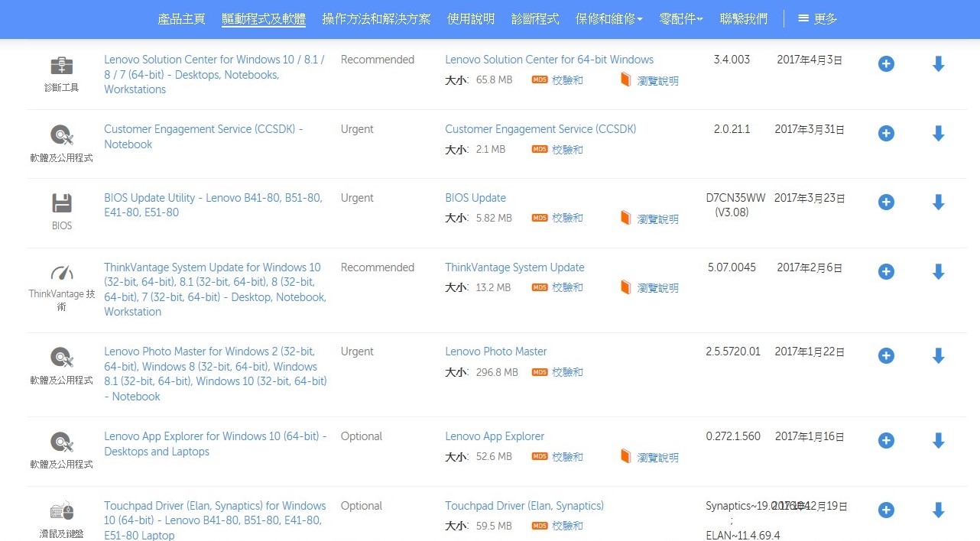Open Touchpad Driver for Windows 10 title link
The image size is (980, 541).
point(215,520)
